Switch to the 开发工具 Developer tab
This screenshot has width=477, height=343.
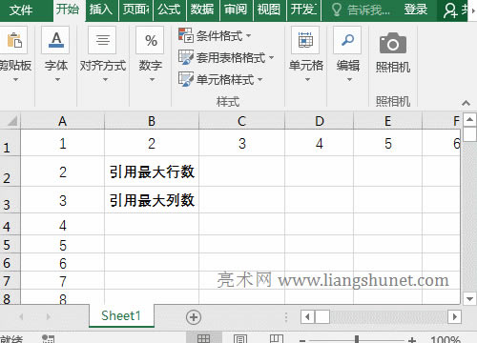303,10
